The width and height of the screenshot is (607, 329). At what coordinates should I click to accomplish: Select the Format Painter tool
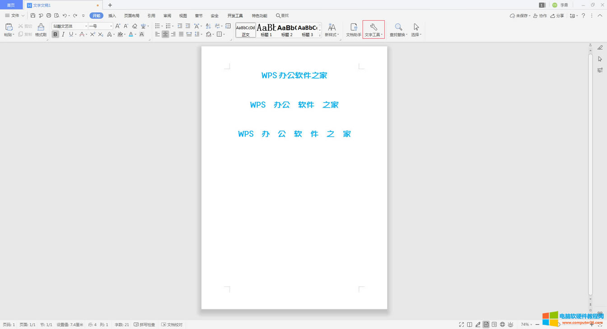pyautogui.click(x=40, y=30)
